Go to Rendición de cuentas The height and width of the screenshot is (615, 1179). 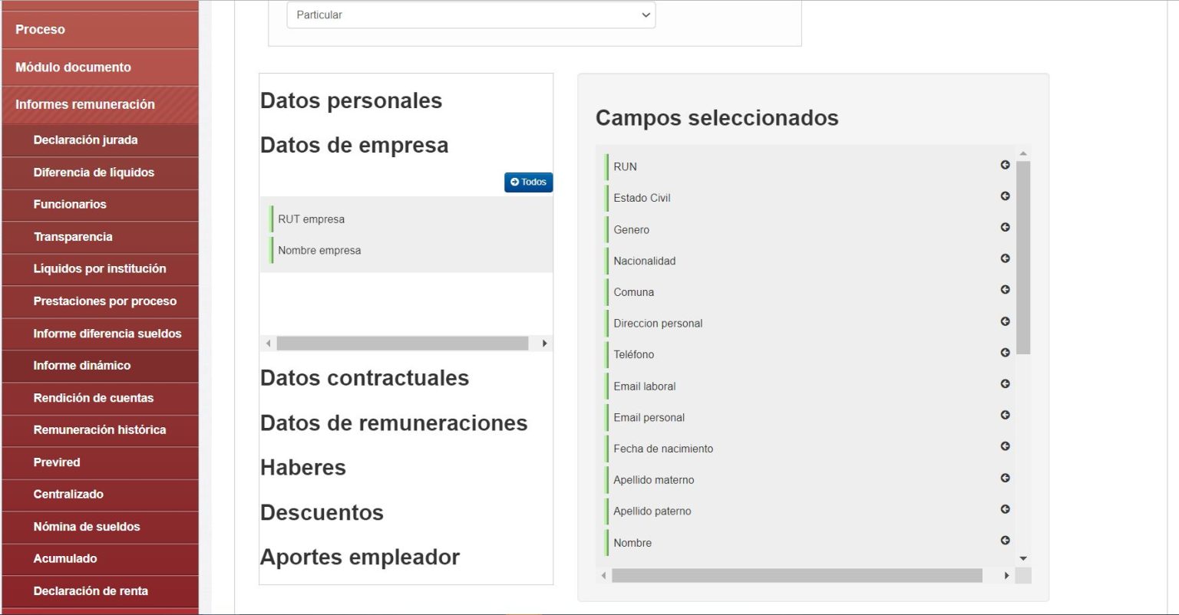pyautogui.click(x=100, y=398)
